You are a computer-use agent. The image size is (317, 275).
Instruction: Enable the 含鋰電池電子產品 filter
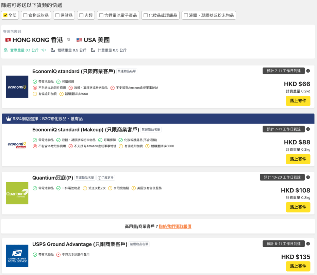click(101, 15)
